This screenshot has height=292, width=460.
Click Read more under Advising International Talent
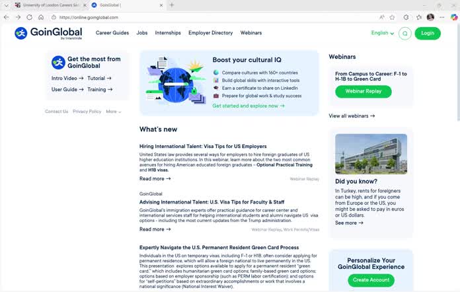click(x=155, y=229)
